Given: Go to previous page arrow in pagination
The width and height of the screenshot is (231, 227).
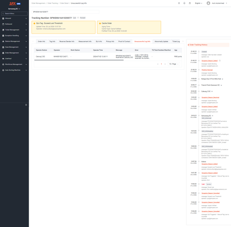Looking at the screenshot, I should pos(158,64).
